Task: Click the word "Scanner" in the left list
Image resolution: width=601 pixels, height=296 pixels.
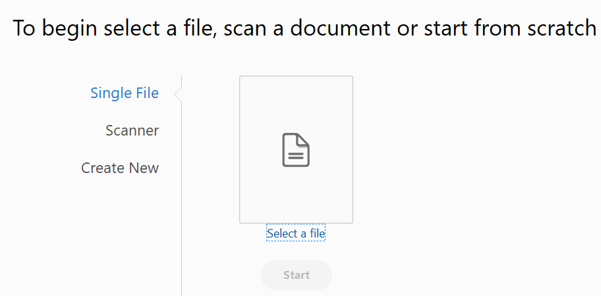Action: click(x=132, y=131)
